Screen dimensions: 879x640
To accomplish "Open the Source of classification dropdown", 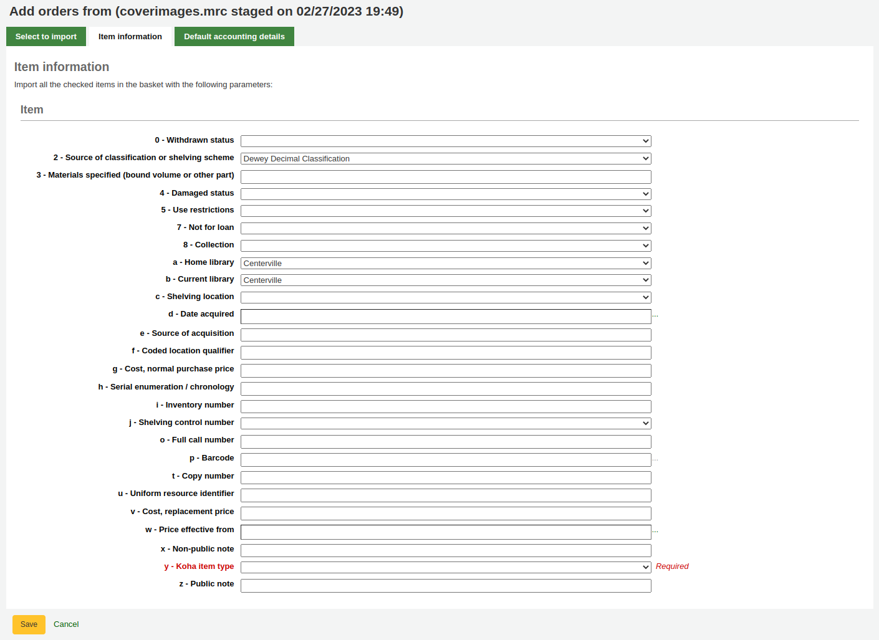I will tap(445, 158).
